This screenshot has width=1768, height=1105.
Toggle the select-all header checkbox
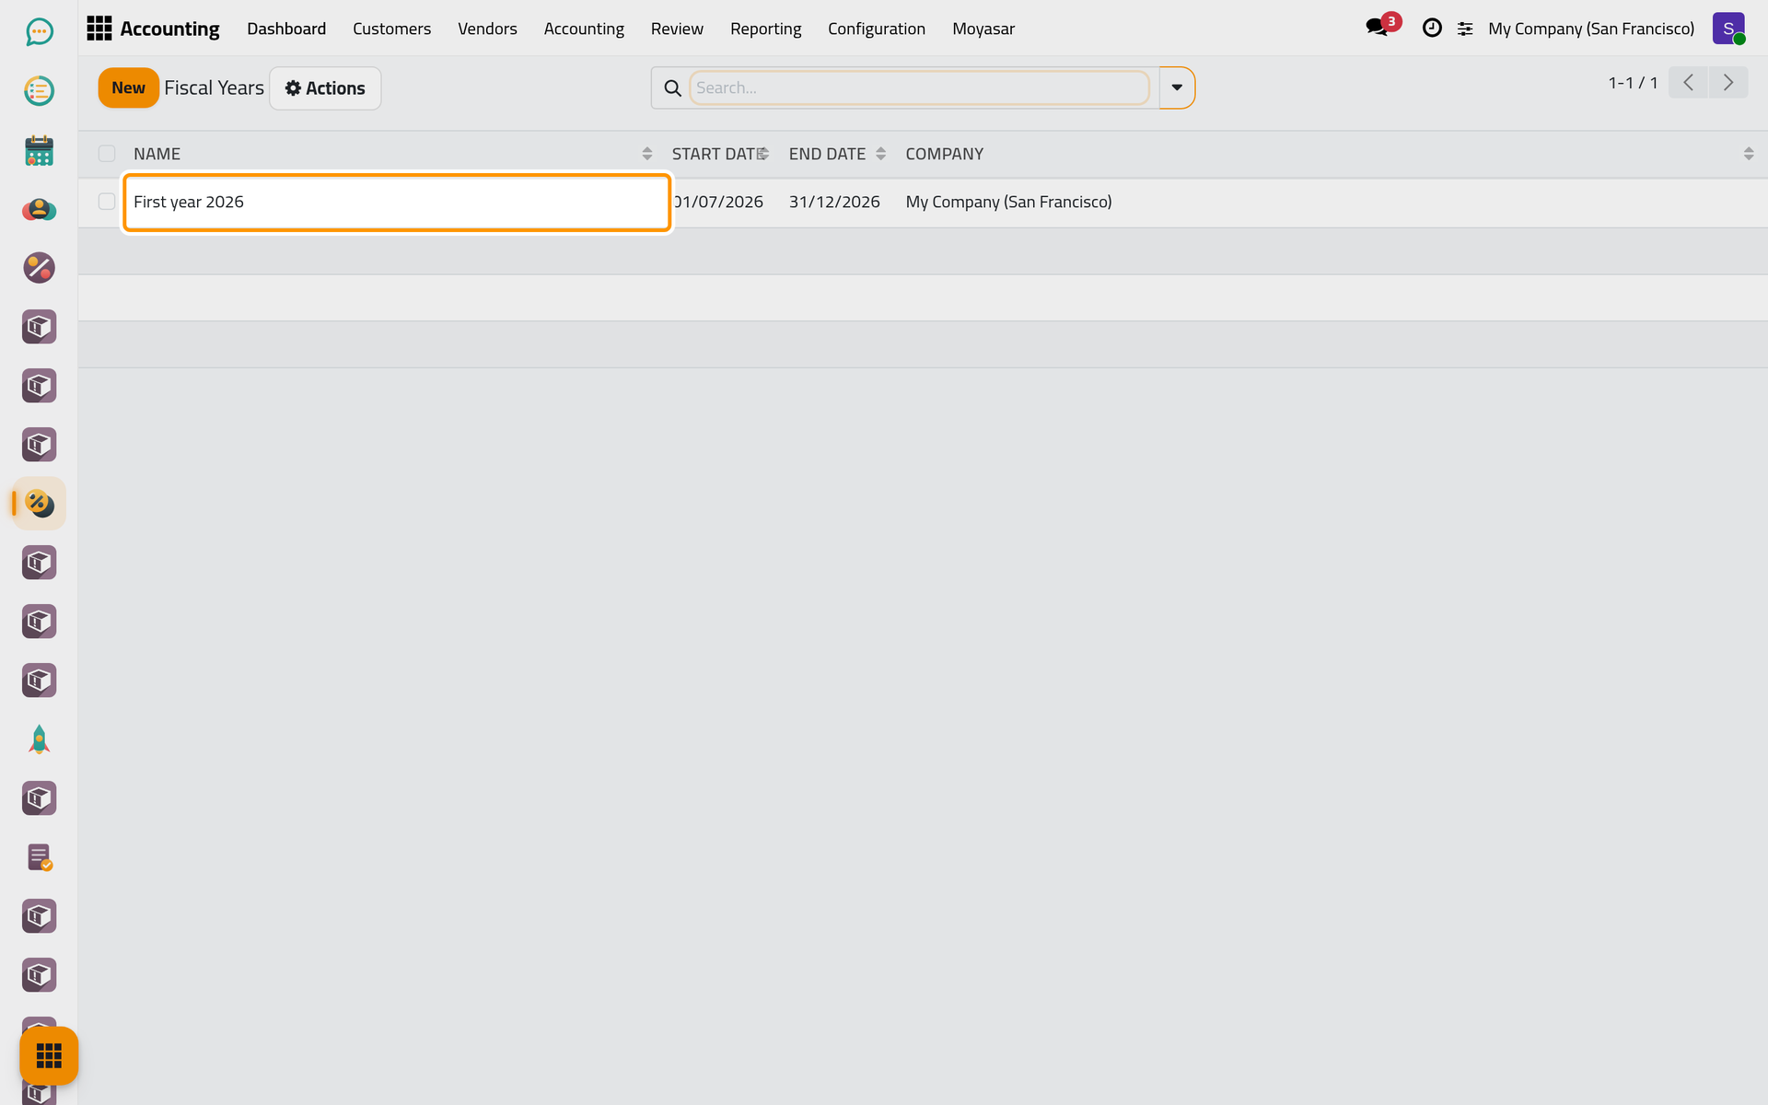point(107,154)
